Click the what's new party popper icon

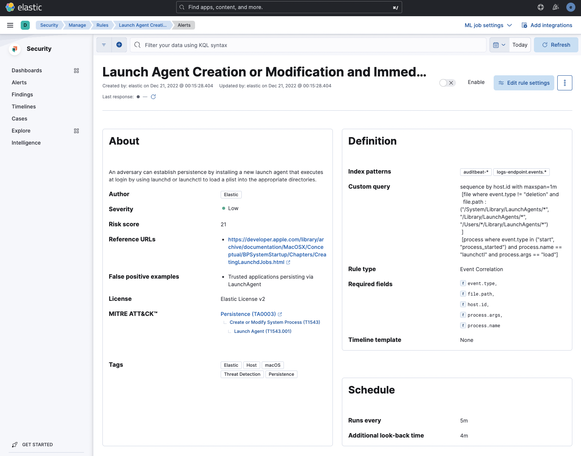556,7
